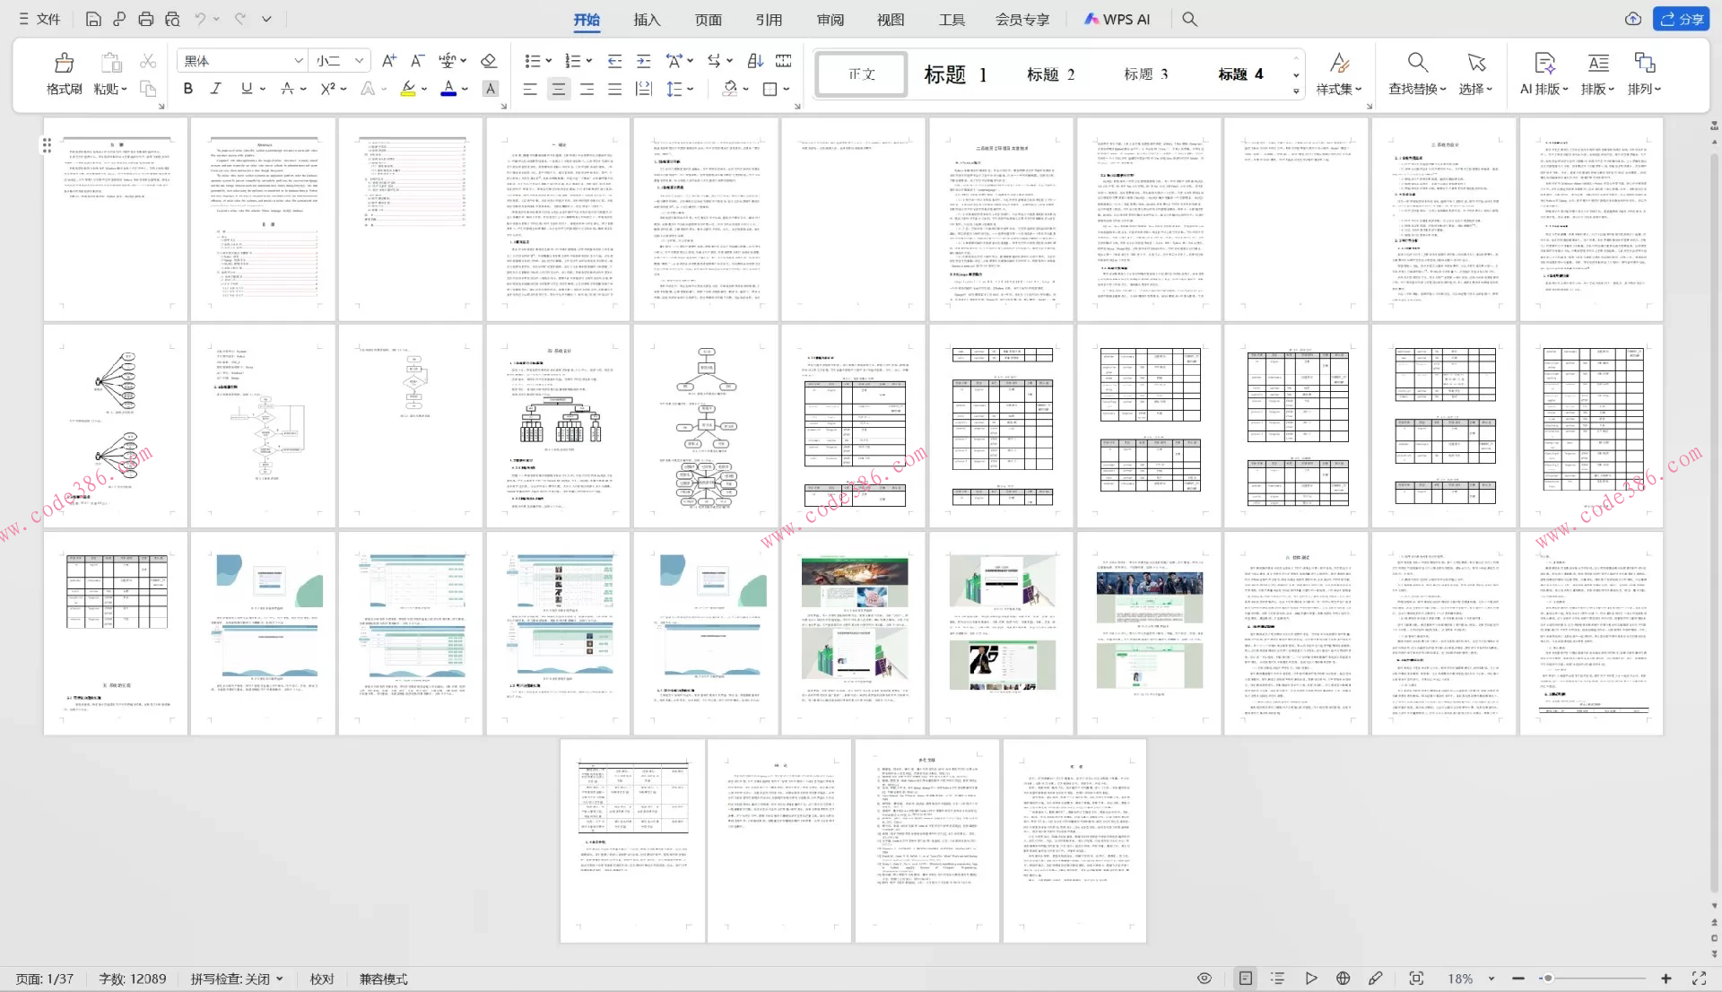Click the clear formatting eraser icon
This screenshot has height=992, width=1722.
coord(488,61)
